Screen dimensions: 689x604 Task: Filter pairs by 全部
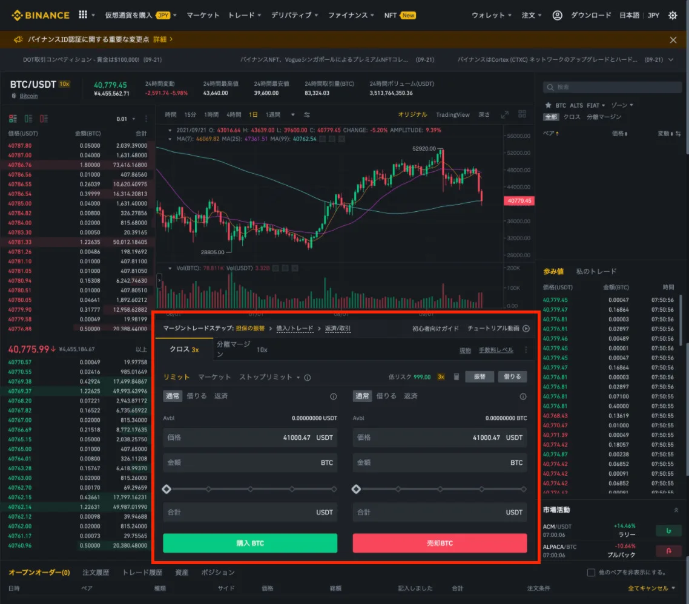coord(551,117)
